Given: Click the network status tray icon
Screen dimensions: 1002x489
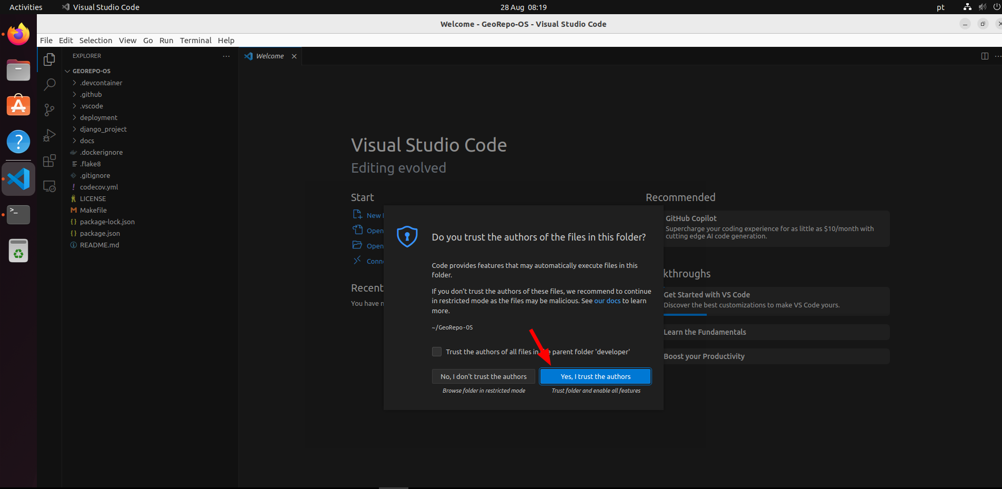Looking at the screenshot, I should click(967, 7).
